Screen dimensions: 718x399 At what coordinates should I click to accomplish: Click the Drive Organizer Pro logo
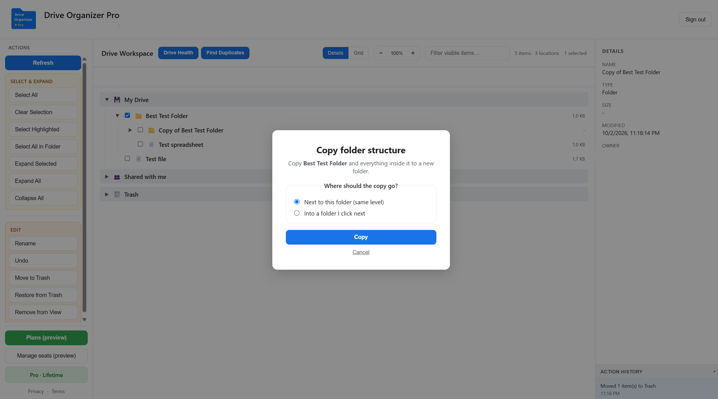[x=23, y=19]
